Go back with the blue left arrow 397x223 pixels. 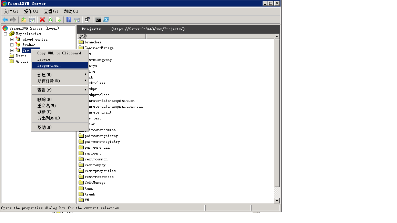[5, 20]
